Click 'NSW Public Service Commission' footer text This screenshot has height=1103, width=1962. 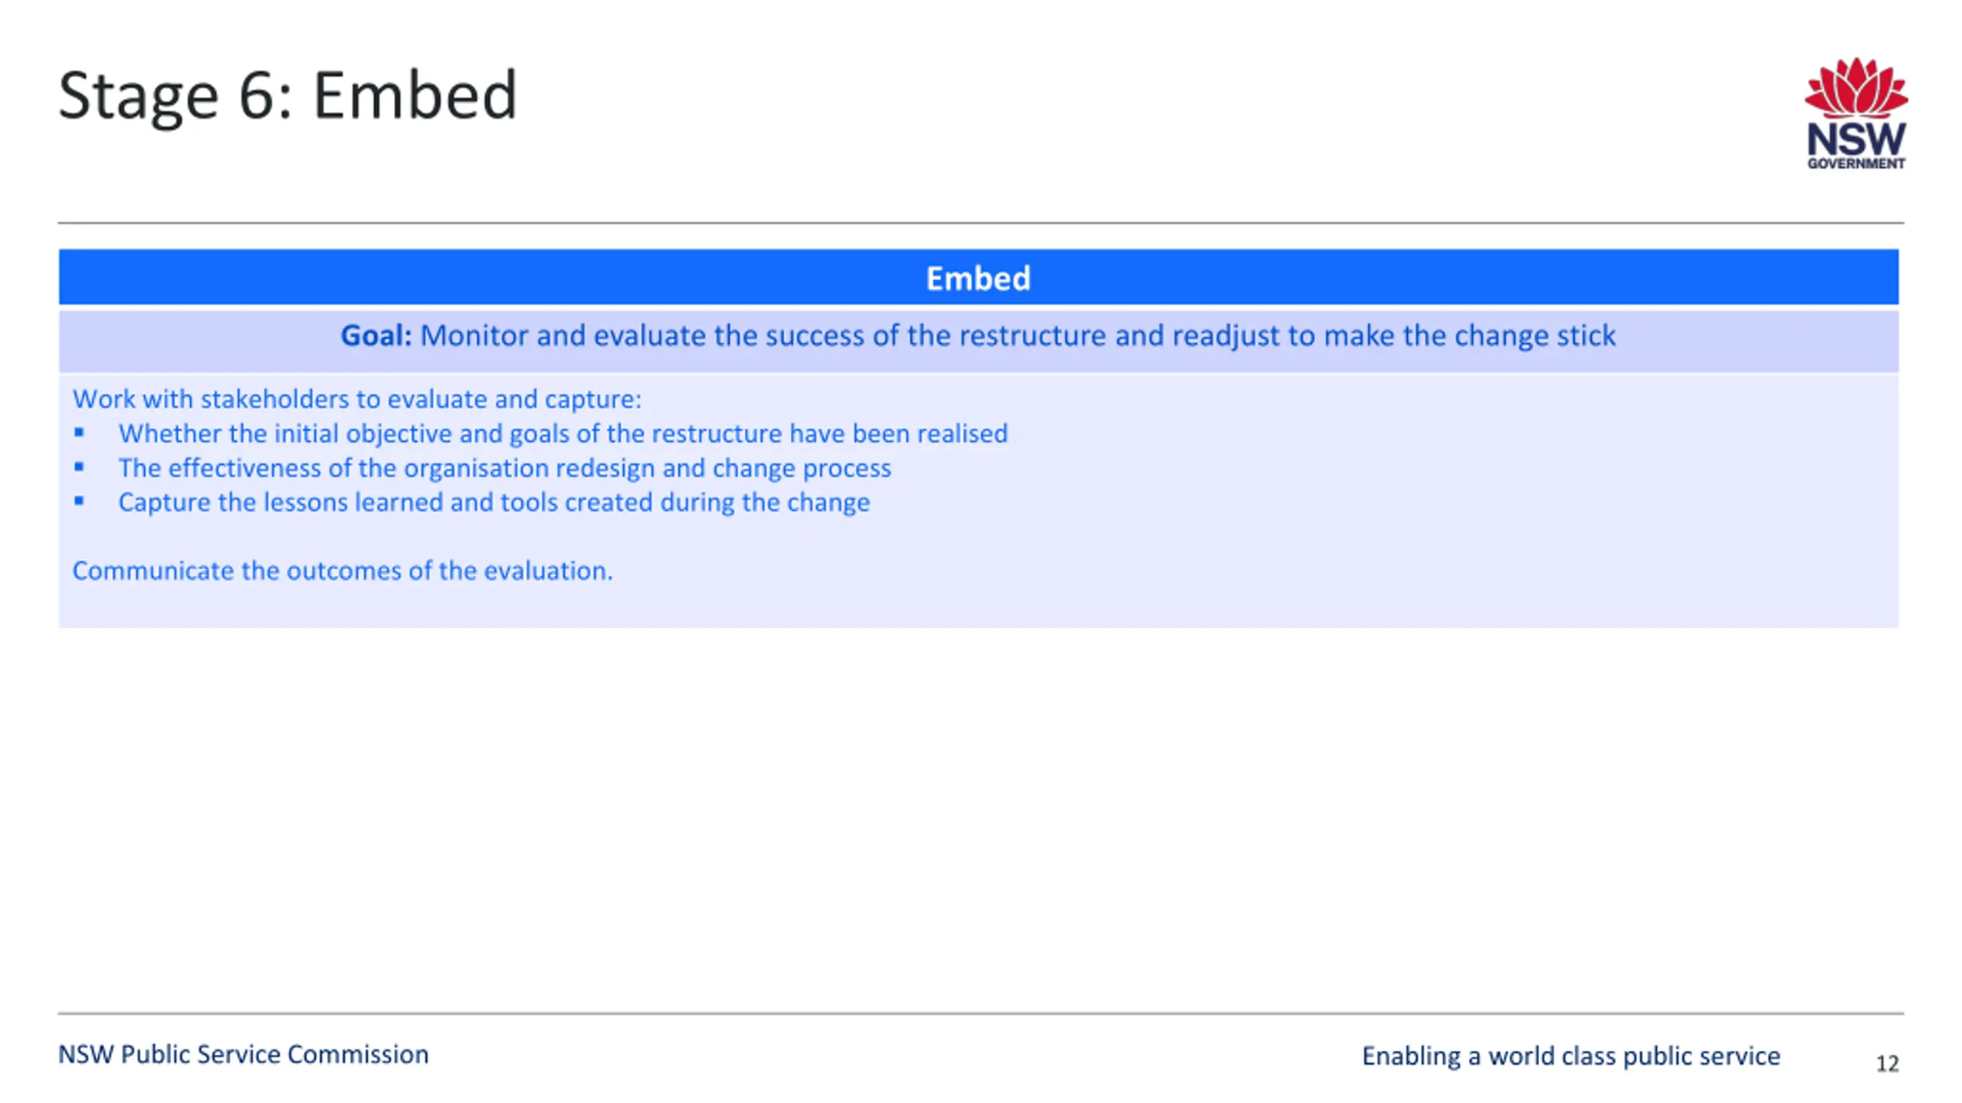[x=244, y=1055]
